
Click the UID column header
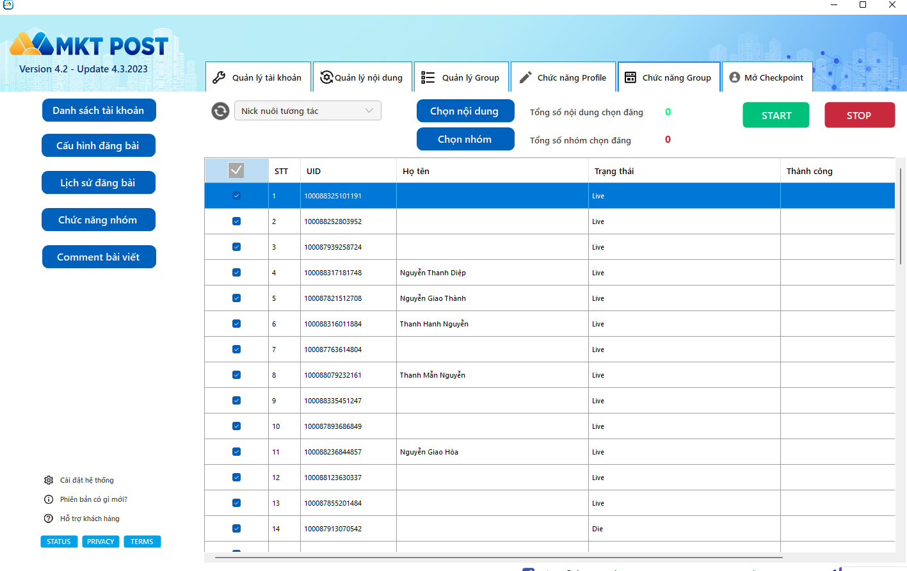[348, 171]
